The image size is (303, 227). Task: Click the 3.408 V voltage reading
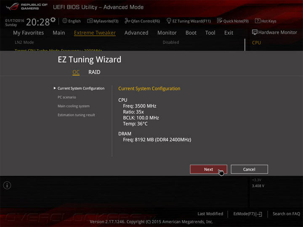coord(258,186)
